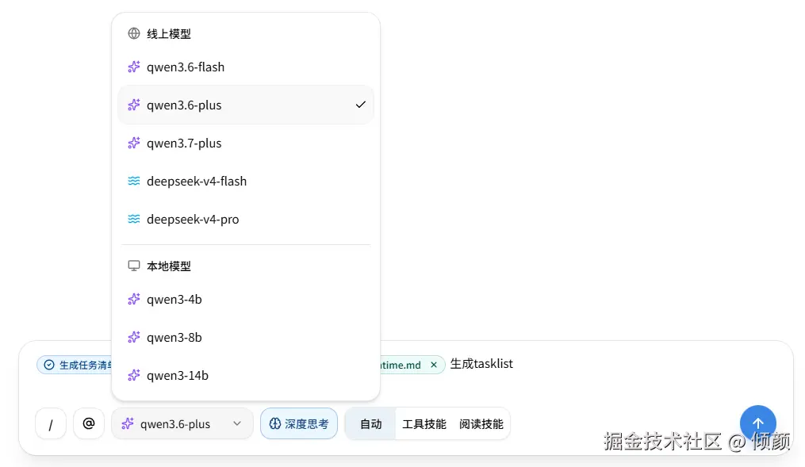The height and width of the screenshot is (467, 805).
Task: Switch to 阅读技能 mode
Action: (x=481, y=424)
